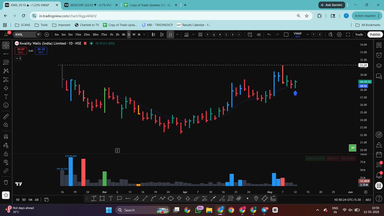384x216 pixels.
Task: Enter fullscreen mode icon
Action: coord(348,35)
